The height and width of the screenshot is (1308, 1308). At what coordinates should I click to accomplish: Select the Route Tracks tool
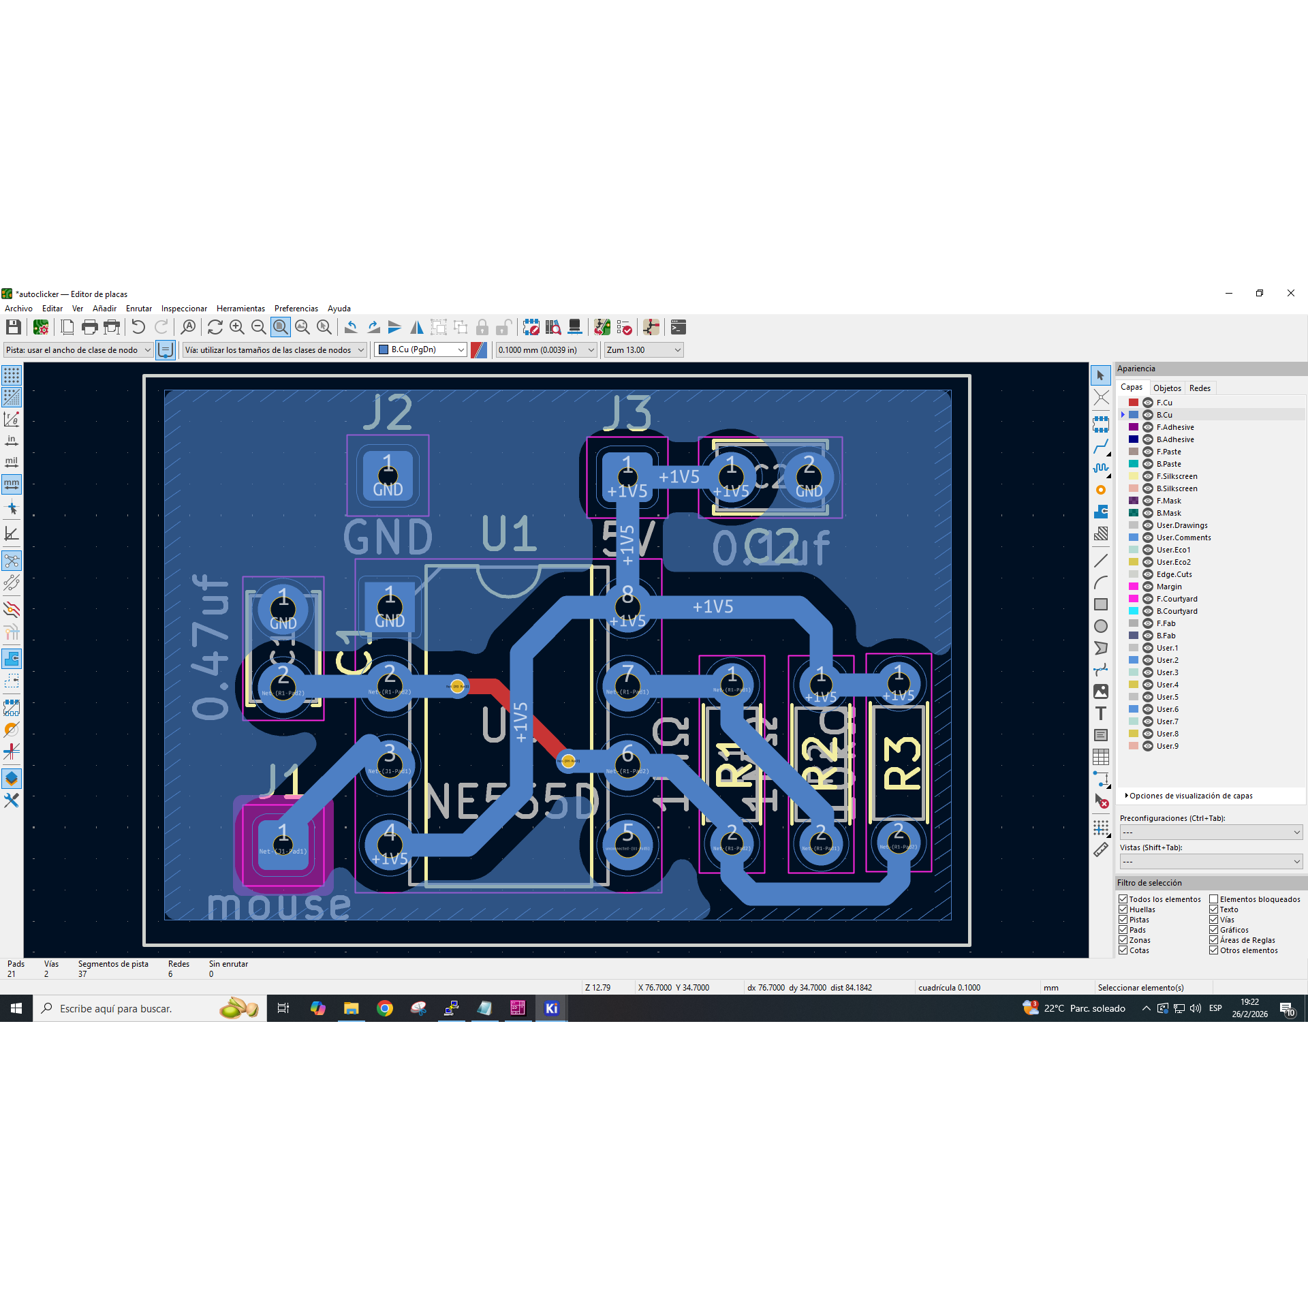tap(1100, 446)
